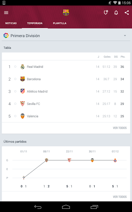This screenshot has height=212, width=132.
Task: Toggle the circle beside Sevilla FC
Action: coord(15,104)
